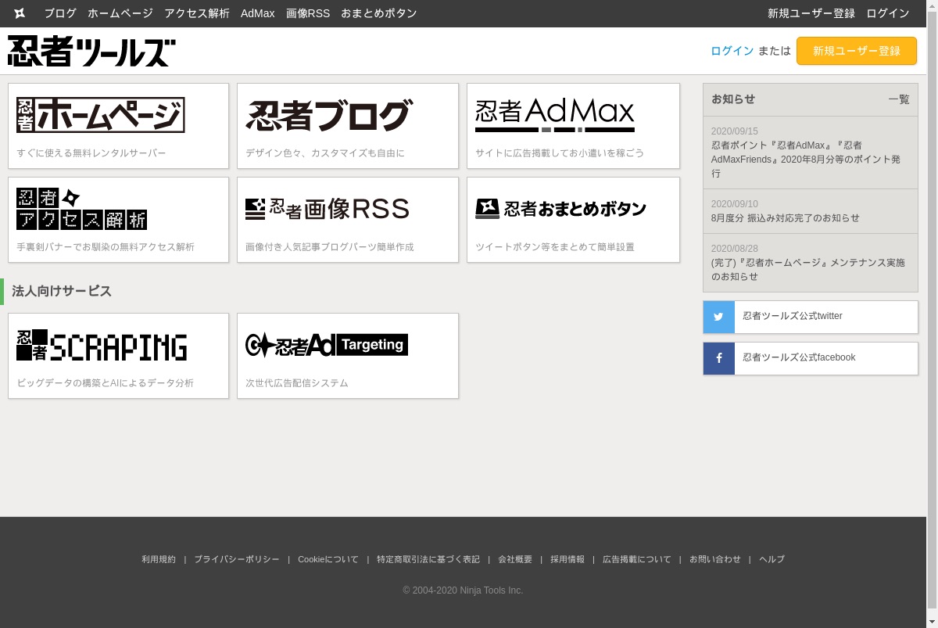Click the blue ログイン link
The image size is (938, 628).
732,51
